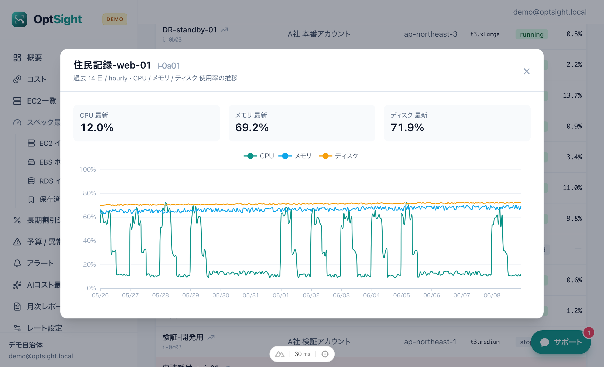Click the メモリ 最新 69.2% card
The height and width of the screenshot is (367, 604).
coord(302,123)
